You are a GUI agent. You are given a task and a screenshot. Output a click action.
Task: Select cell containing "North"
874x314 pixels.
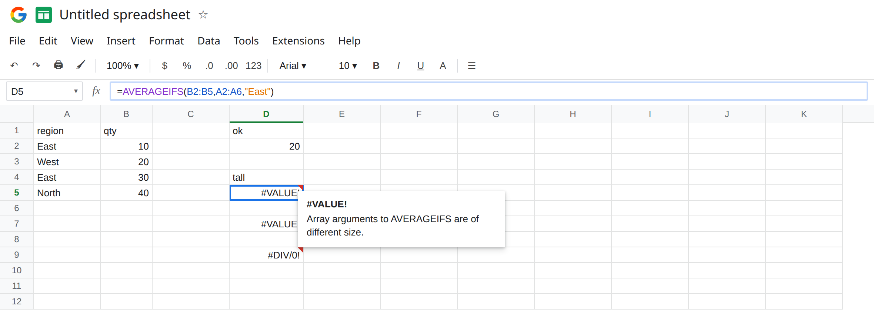pyautogui.click(x=67, y=193)
